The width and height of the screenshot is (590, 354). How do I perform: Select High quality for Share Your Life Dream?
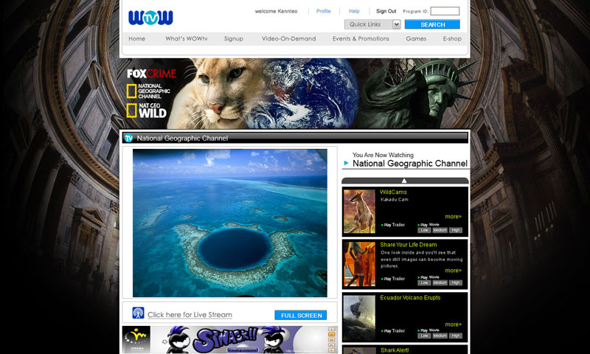(455, 283)
